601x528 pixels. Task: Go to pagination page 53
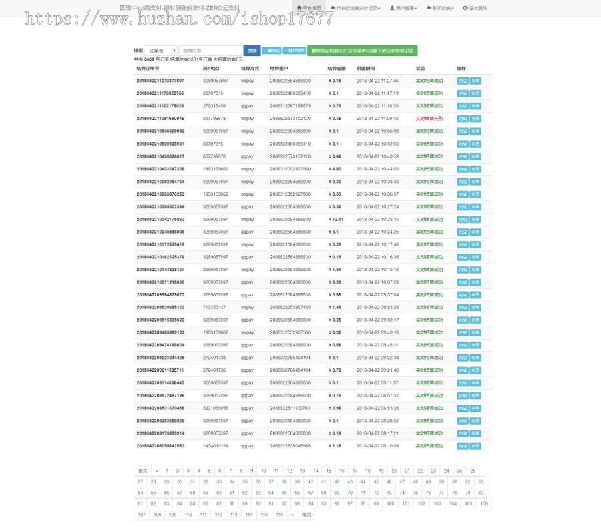(x=481, y=482)
